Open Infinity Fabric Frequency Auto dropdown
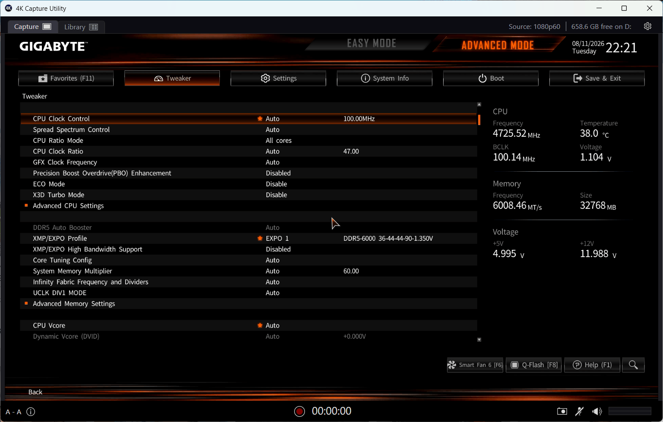Screen dimensions: 663x422 273,282
